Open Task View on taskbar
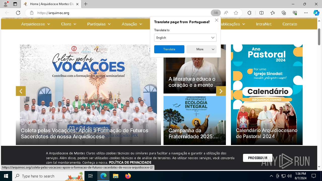This screenshot has height=181, width=322. pyautogui.click(x=91, y=176)
